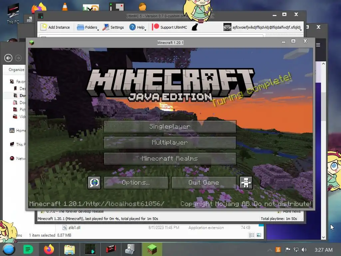
Task: Open Minecraft Realms
Action: coord(170,158)
